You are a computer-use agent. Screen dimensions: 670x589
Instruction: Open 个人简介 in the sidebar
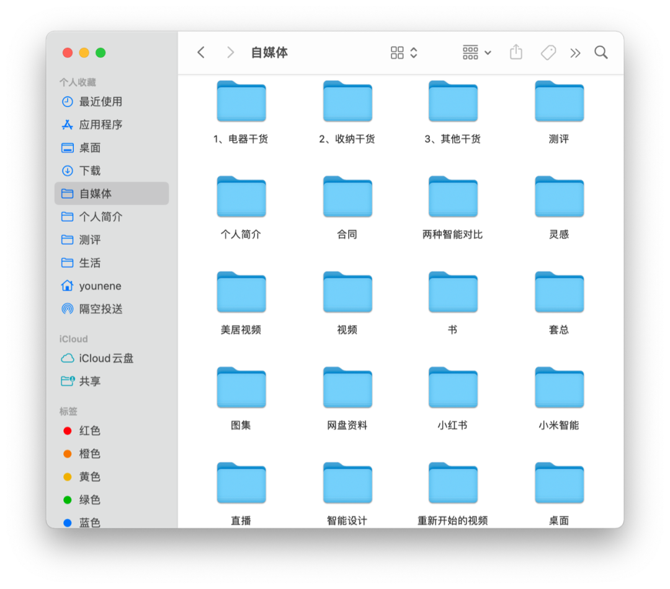tap(112, 217)
